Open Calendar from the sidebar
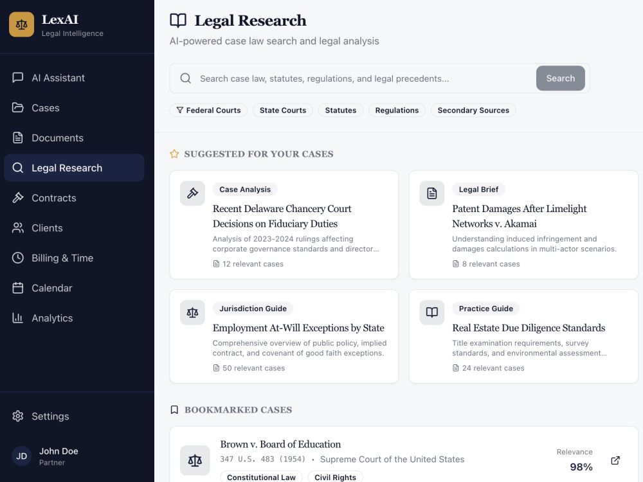 [x=74, y=288]
